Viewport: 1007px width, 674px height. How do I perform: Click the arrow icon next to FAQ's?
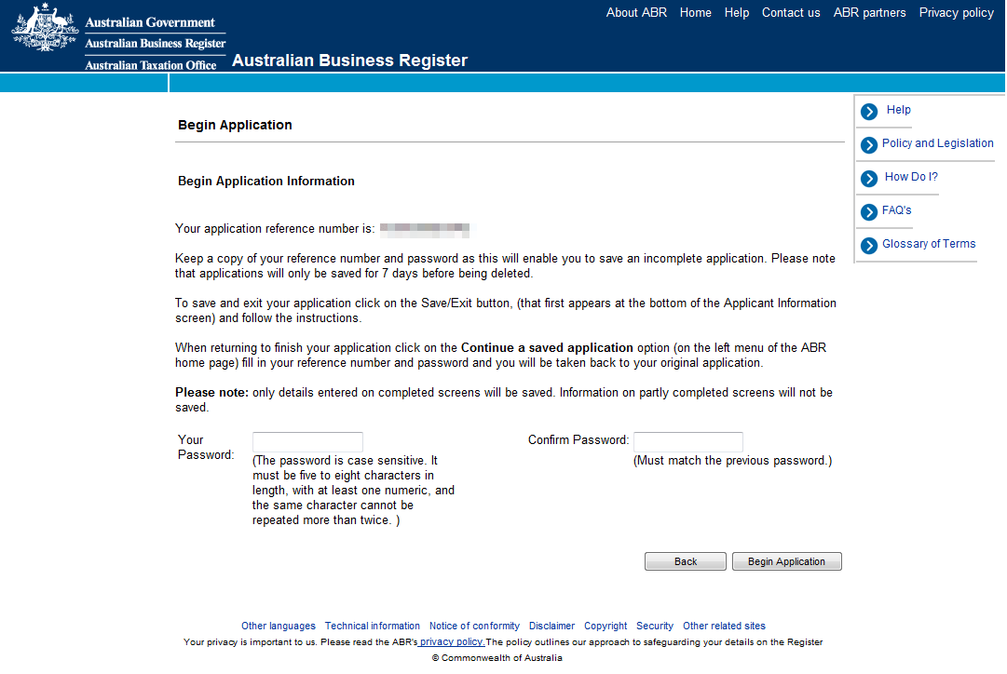pyautogui.click(x=869, y=212)
